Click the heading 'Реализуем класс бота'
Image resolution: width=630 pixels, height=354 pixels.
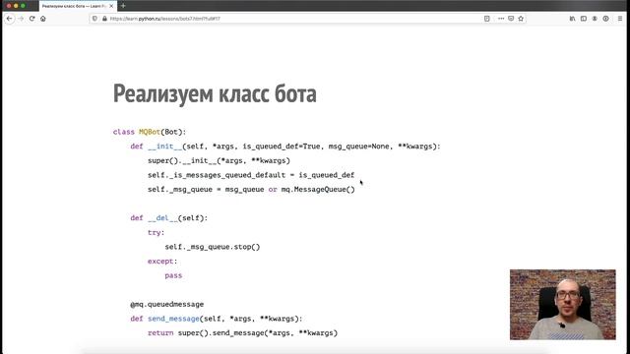click(x=215, y=93)
